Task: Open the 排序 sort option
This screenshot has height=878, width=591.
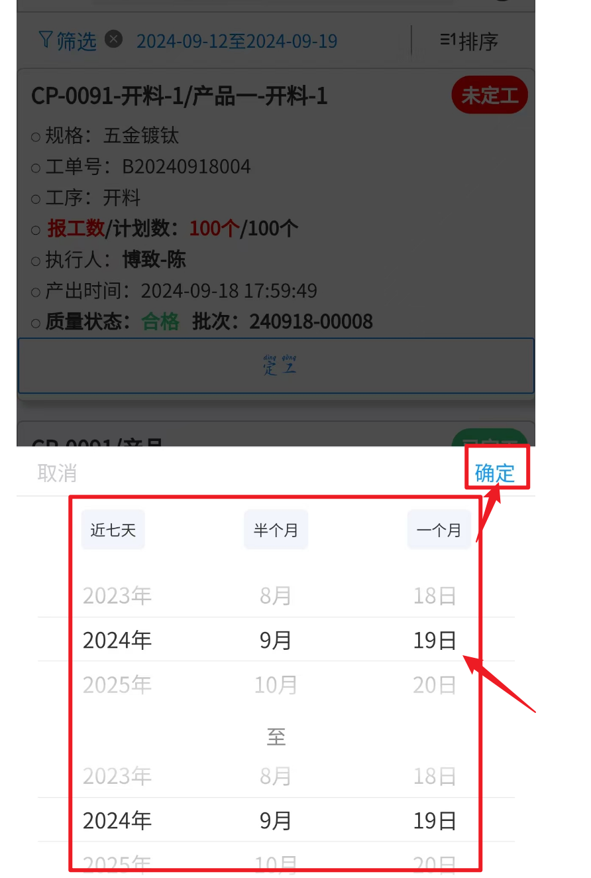Action: [469, 42]
